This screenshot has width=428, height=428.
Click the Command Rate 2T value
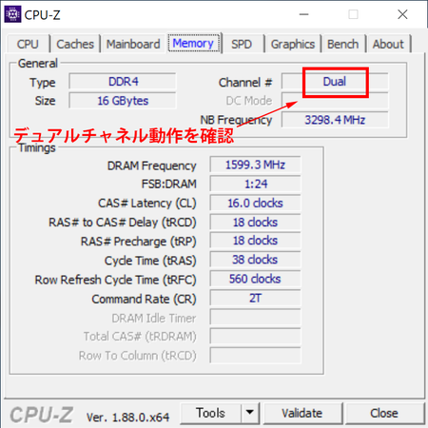tap(255, 298)
